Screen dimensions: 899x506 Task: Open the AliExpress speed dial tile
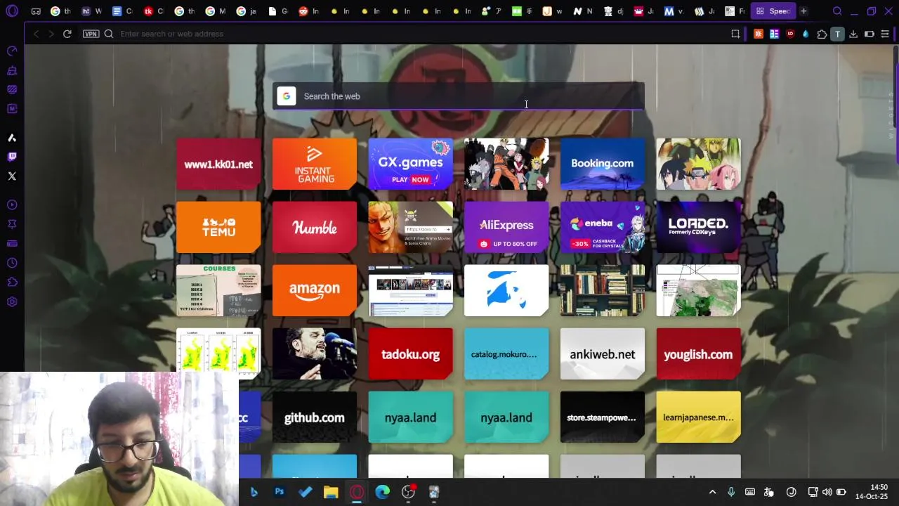click(506, 227)
